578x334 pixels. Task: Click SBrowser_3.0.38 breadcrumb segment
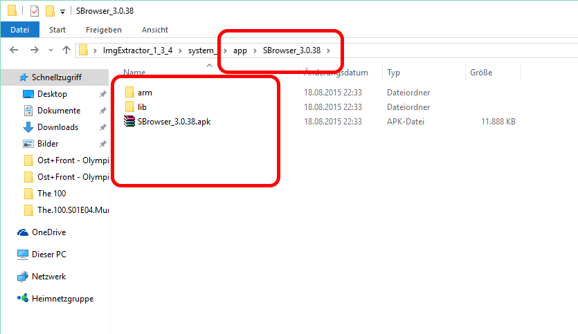point(291,50)
